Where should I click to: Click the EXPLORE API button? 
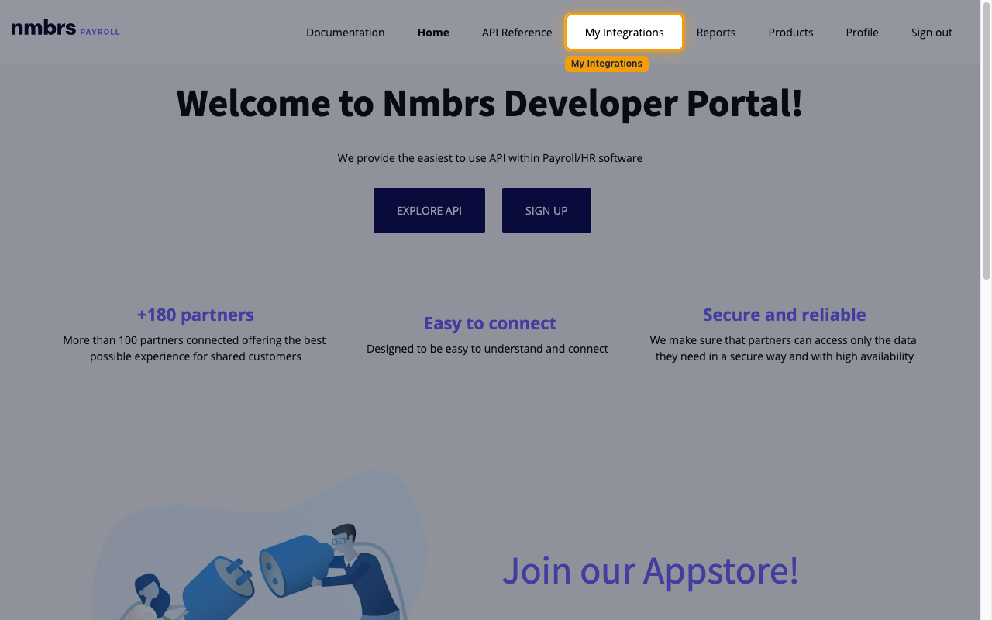(x=429, y=211)
